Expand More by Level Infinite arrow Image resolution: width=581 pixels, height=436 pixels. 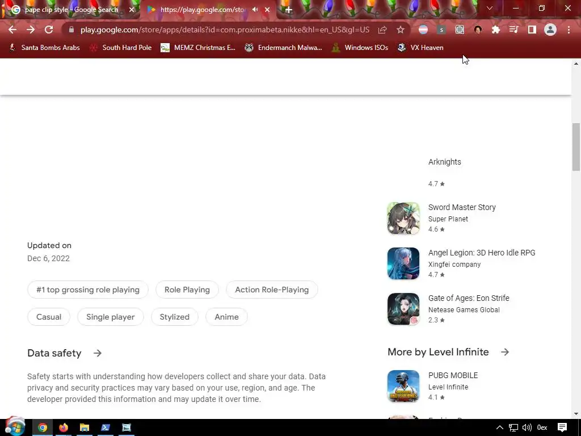[x=504, y=352]
